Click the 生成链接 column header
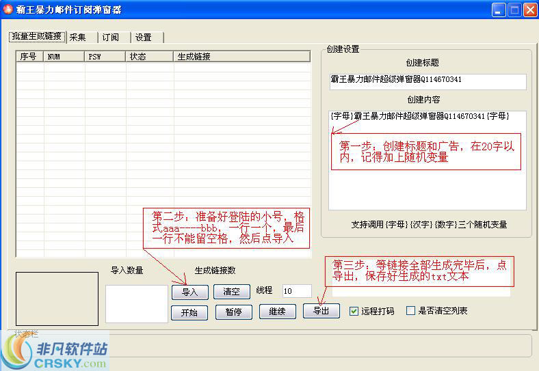The width and height of the screenshot is (539, 371). tap(241, 56)
